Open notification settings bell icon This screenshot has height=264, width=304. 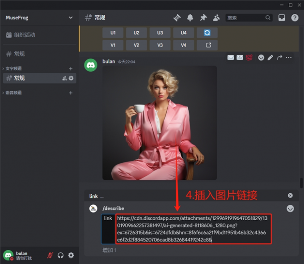(190, 18)
